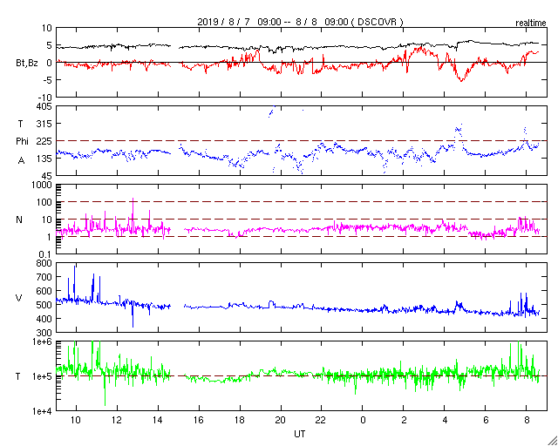Click the '1e+6' temperature axis value

pyautogui.click(x=43, y=341)
